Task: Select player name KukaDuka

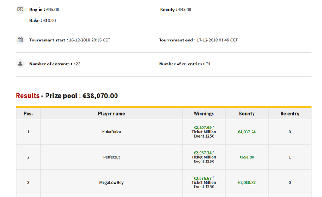Action: [111, 132]
